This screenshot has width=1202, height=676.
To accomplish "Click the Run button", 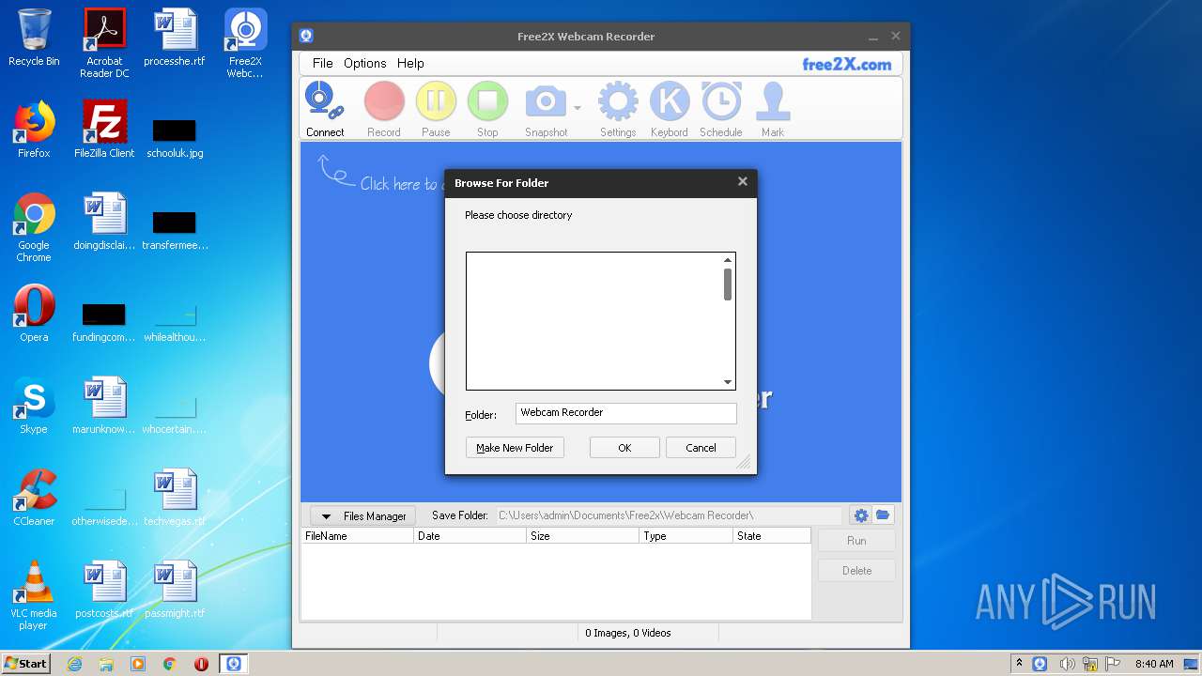I will click(x=856, y=541).
